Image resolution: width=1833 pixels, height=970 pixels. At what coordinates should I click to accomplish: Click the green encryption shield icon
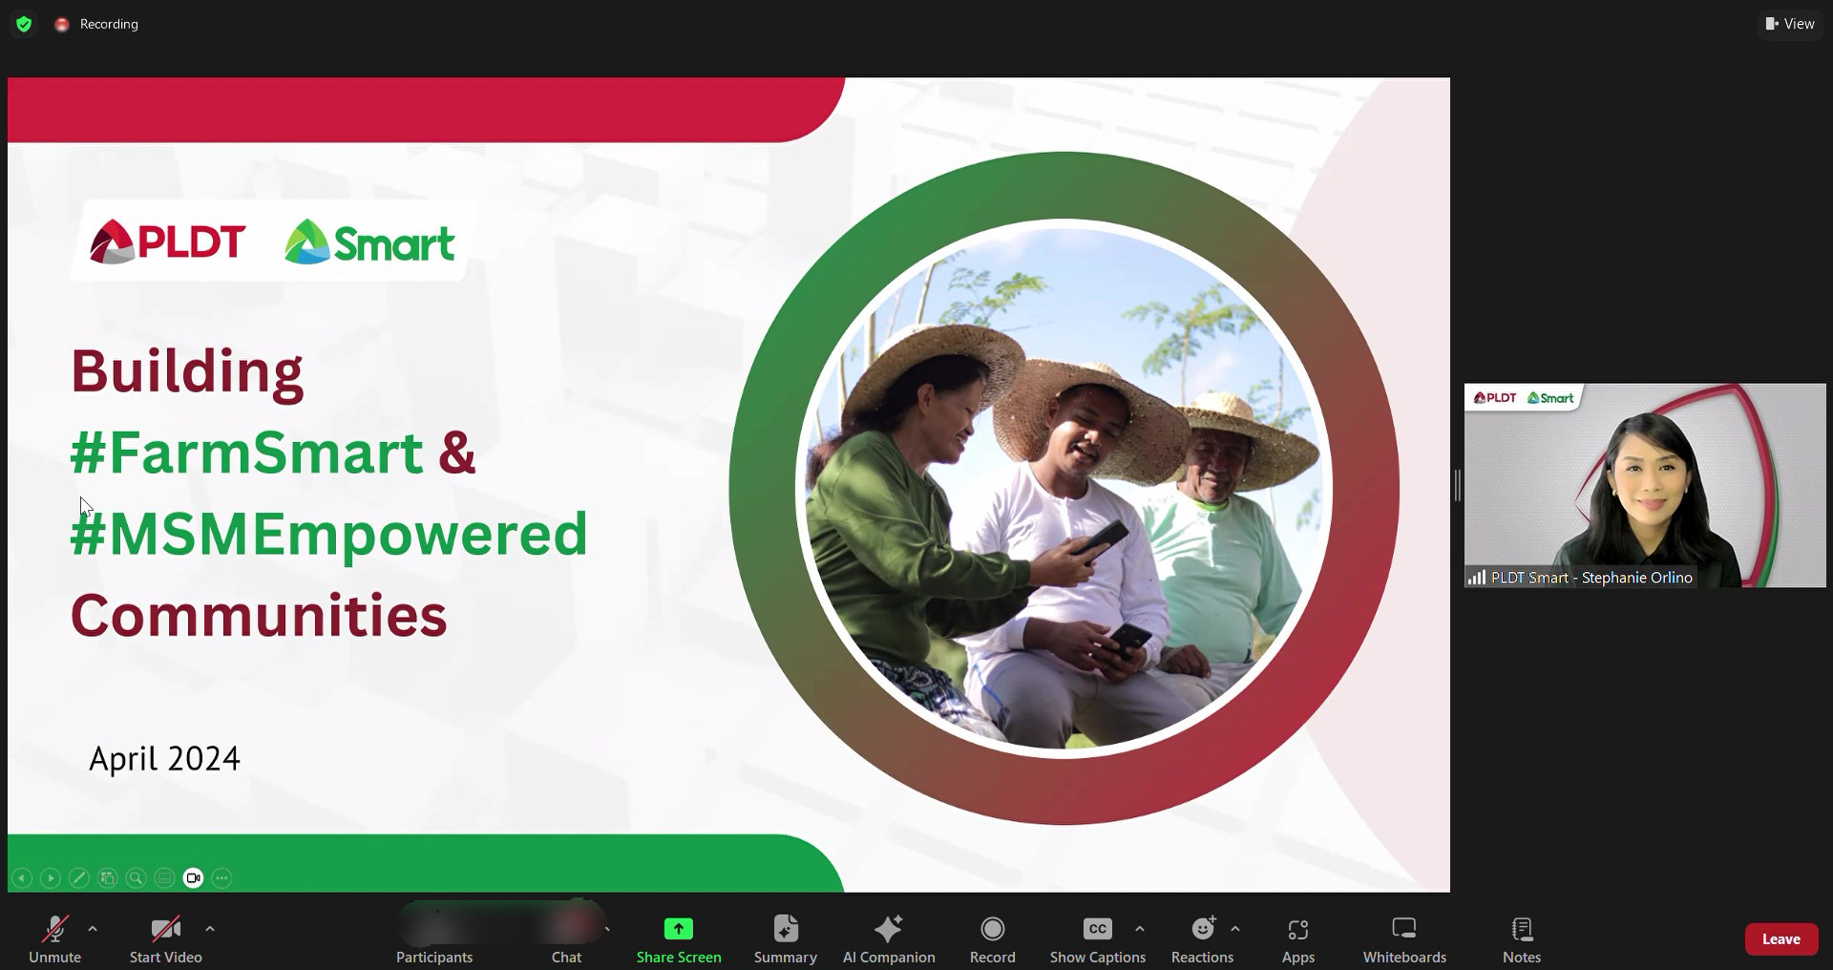pyautogui.click(x=24, y=24)
